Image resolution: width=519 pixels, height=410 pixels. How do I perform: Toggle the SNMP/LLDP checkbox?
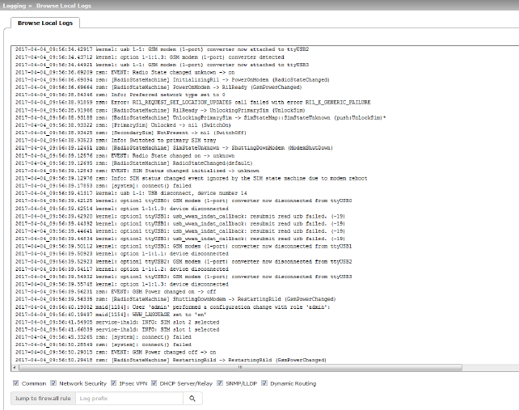[220, 383]
